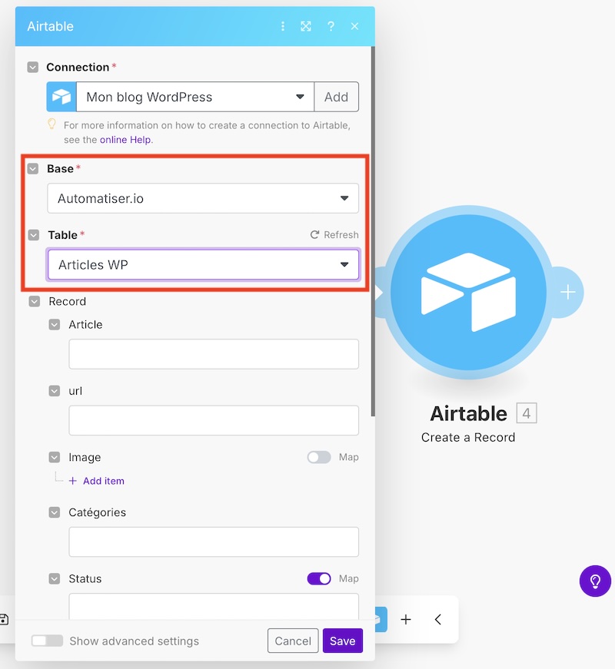Save the Airtable module settings
Image resolution: width=615 pixels, height=669 pixels.
point(343,641)
